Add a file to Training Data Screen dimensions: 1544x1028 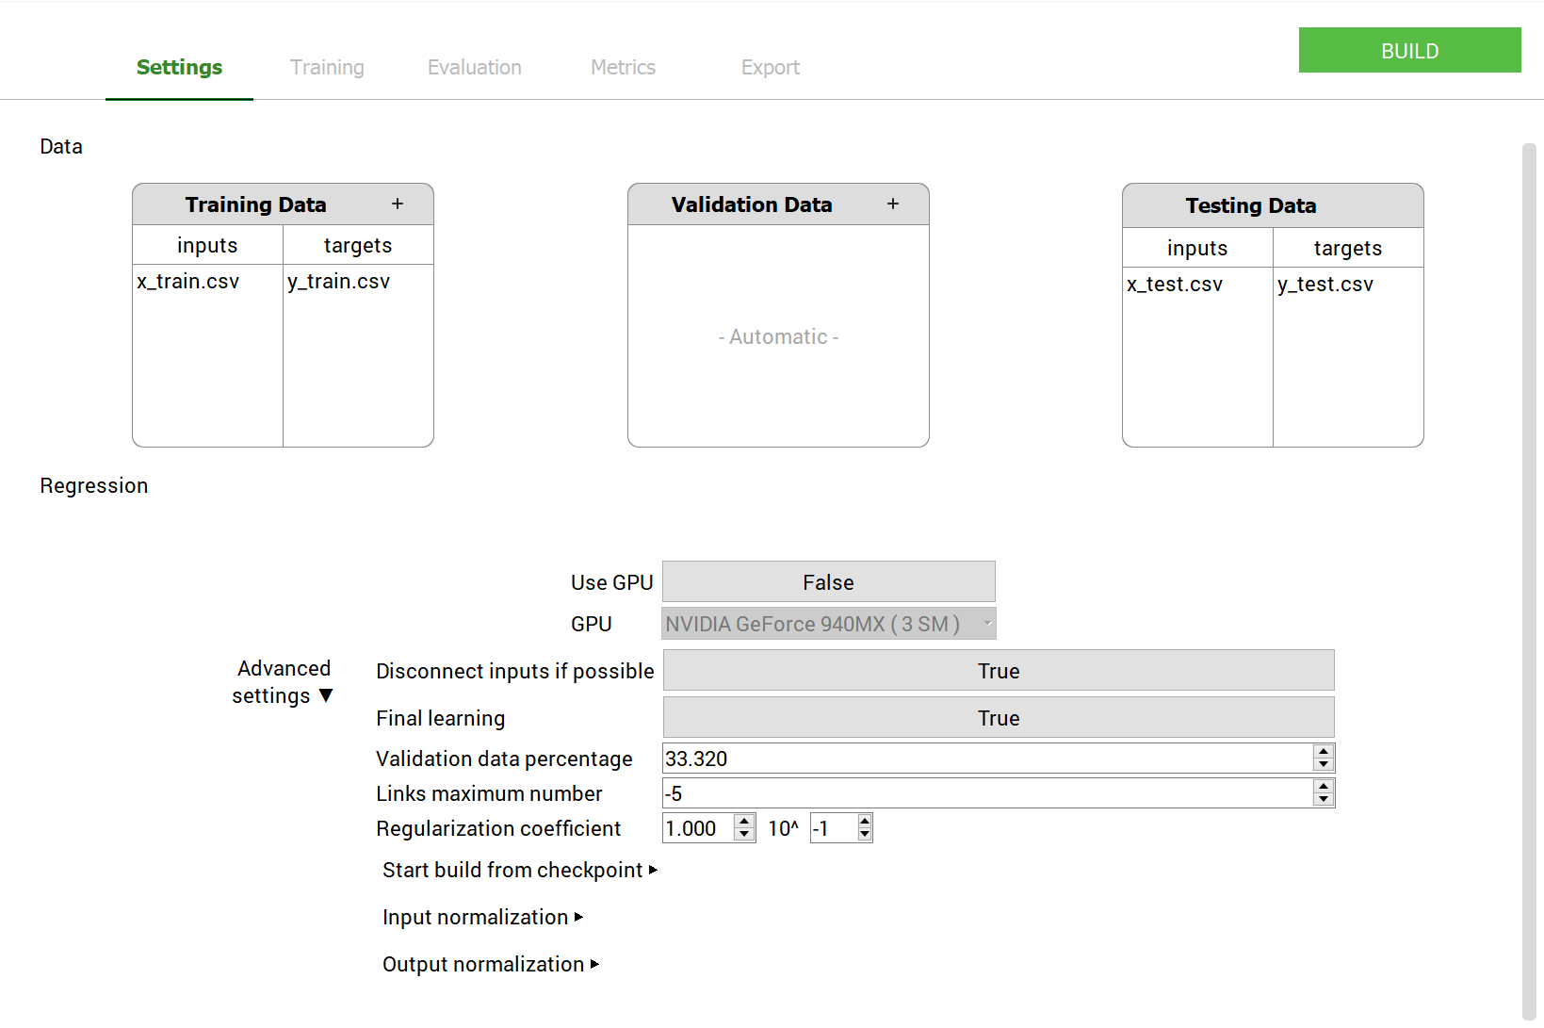pyautogui.click(x=398, y=204)
